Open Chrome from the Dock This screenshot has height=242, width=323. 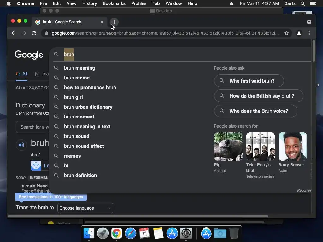pyautogui.click(x=117, y=233)
